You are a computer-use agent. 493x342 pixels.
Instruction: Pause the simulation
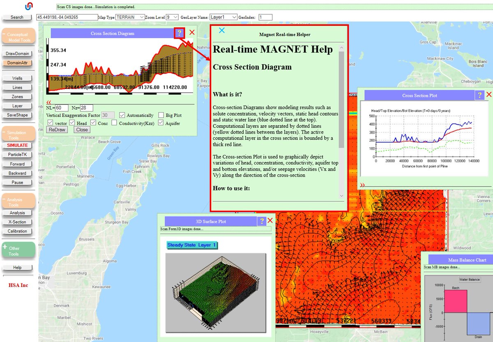17,182
